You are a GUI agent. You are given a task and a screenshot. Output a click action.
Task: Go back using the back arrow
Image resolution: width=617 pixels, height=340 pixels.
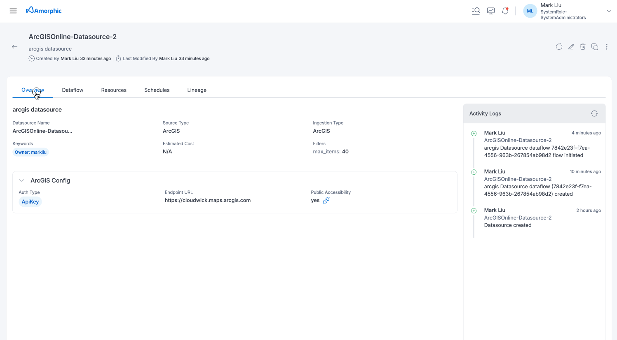click(14, 46)
